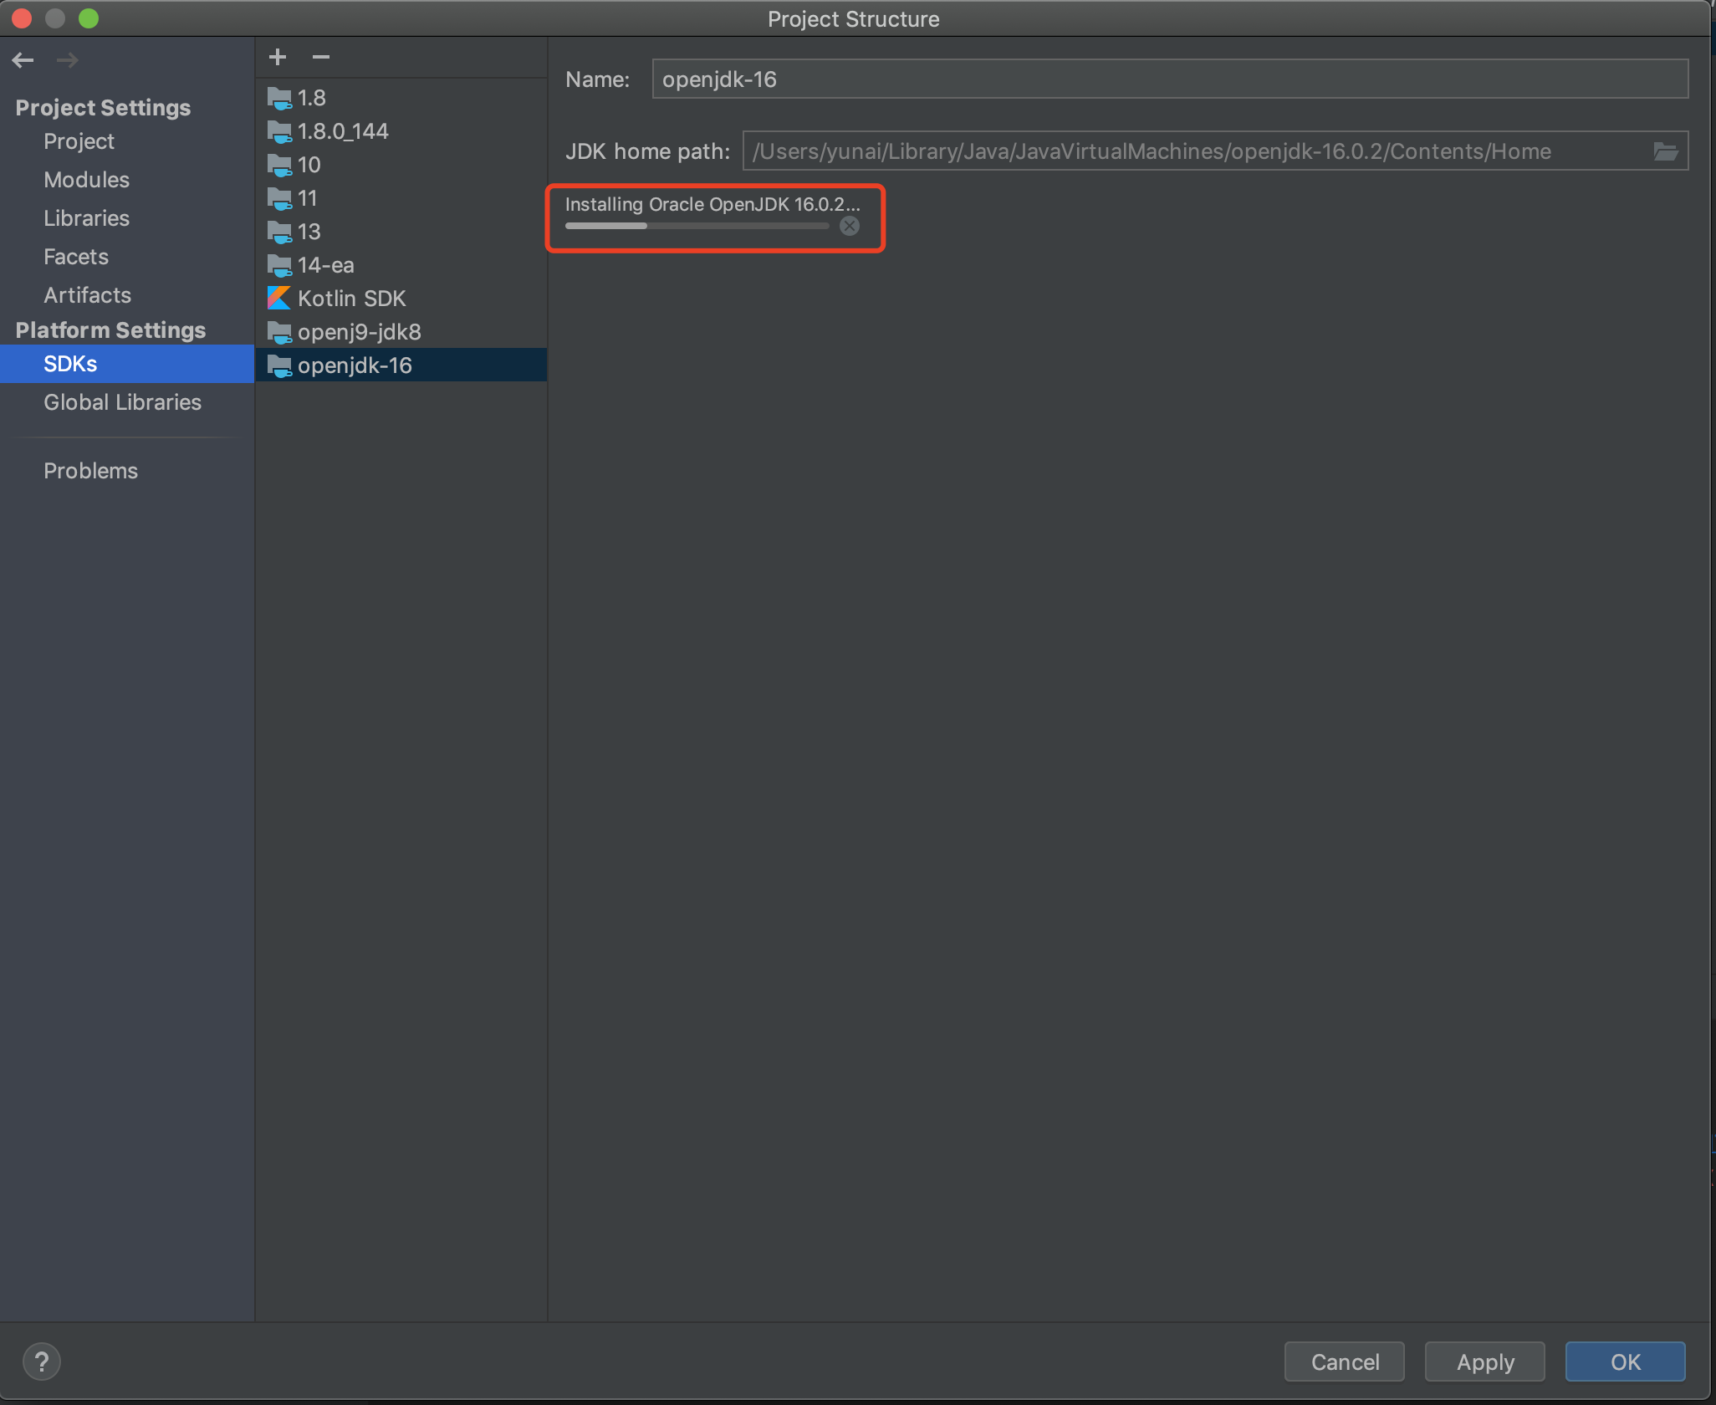Select the Kotlin SDK entry
The width and height of the screenshot is (1716, 1405).
(x=352, y=298)
